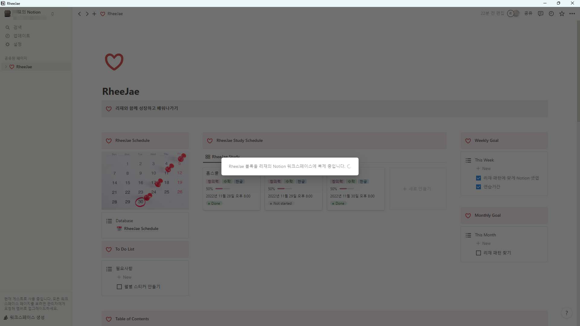Click the 공유 share button
The height and width of the screenshot is (326, 580).
pyautogui.click(x=528, y=14)
